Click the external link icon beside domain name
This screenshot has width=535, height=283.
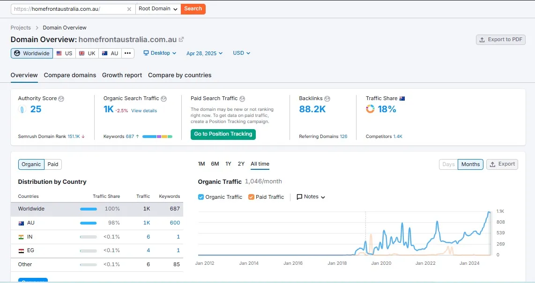pyautogui.click(x=181, y=40)
